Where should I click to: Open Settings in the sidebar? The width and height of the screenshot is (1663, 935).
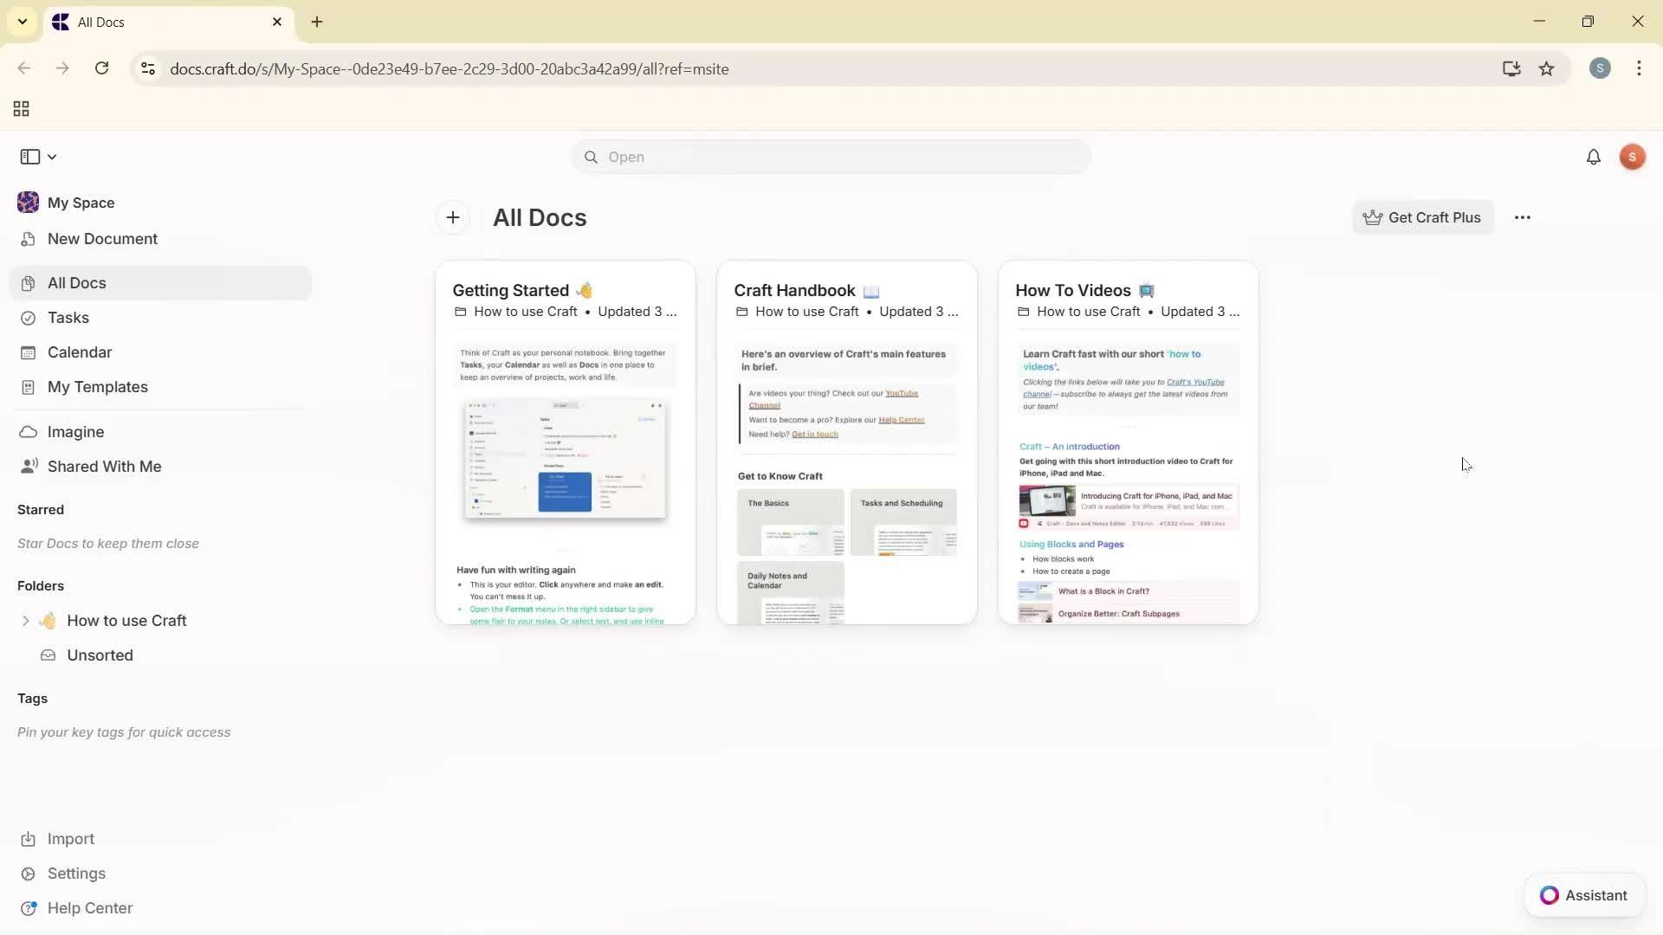click(x=76, y=874)
